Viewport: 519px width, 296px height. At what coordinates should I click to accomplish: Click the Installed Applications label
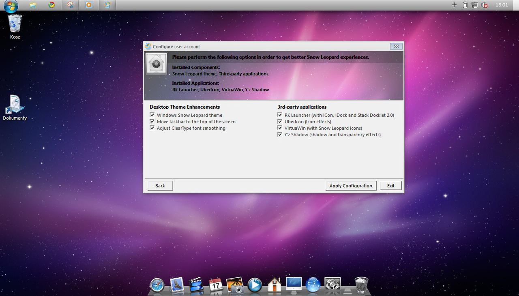pyautogui.click(x=195, y=83)
